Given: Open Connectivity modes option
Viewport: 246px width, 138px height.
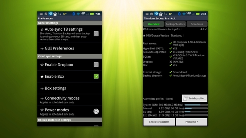Looking at the screenshot, I should [x=70, y=100].
